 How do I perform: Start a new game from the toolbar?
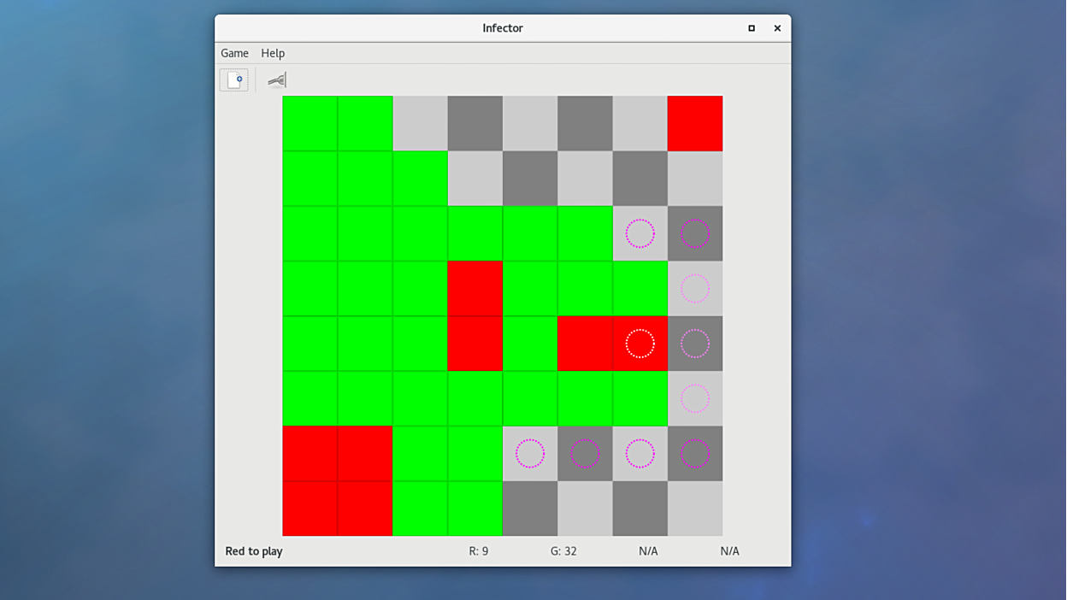tap(233, 79)
